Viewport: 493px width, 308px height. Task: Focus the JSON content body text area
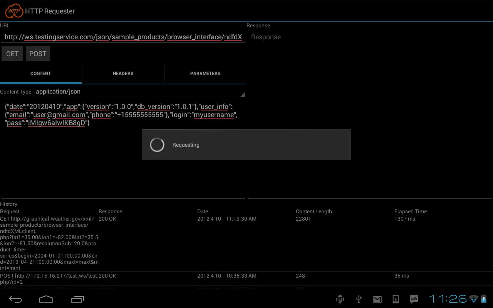click(123, 150)
